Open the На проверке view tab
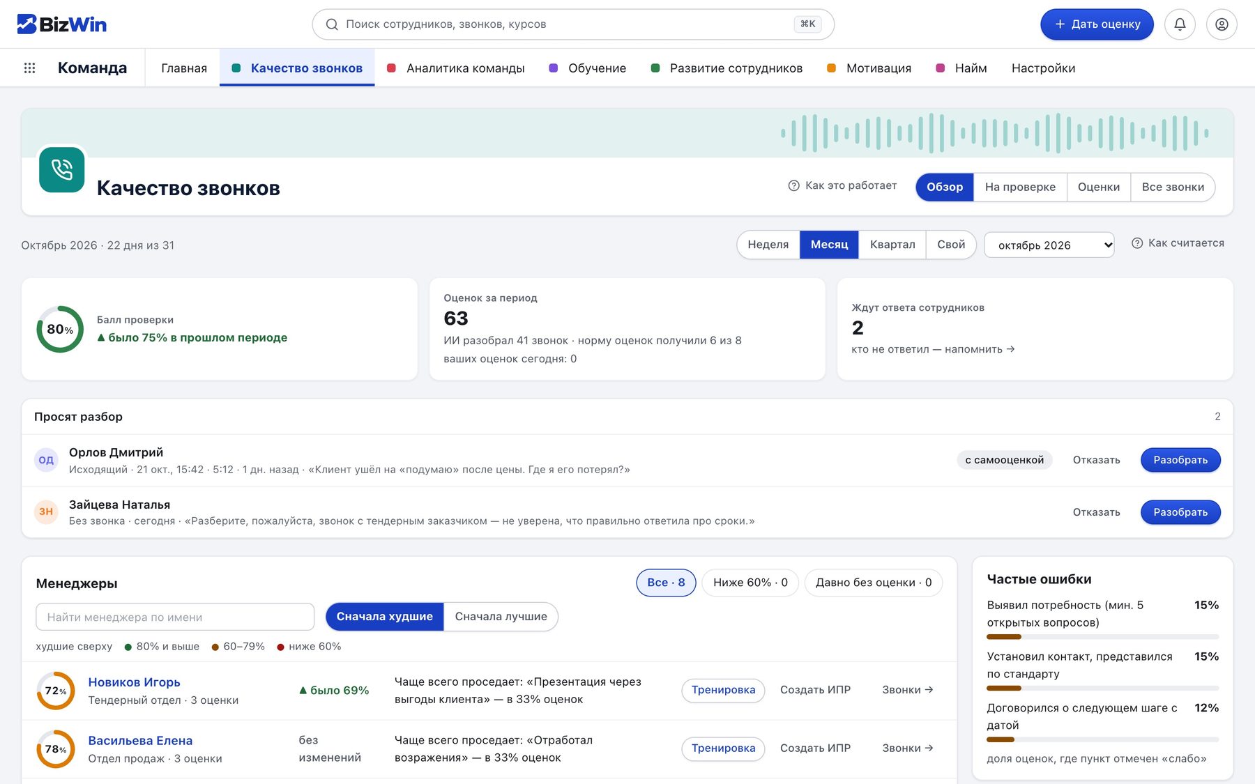 pyautogui.click(x=1020, y=187)
